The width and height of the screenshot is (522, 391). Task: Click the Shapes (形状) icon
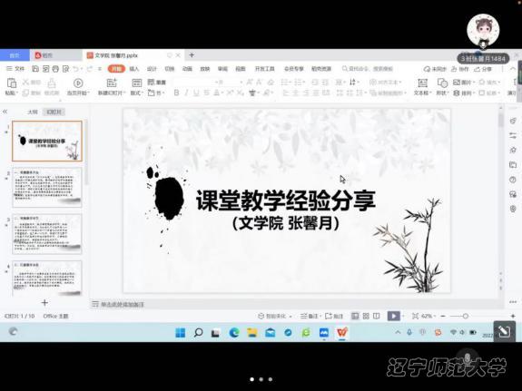point(442,83)
